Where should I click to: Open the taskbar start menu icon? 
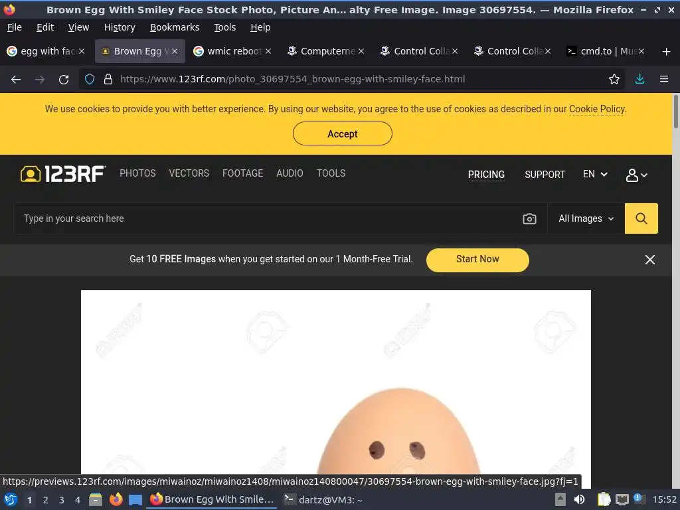pyautogui.click(x=11, y=499)
